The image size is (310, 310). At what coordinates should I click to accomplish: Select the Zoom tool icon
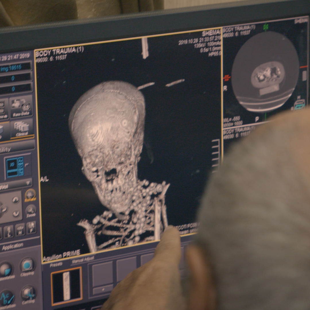31,210
